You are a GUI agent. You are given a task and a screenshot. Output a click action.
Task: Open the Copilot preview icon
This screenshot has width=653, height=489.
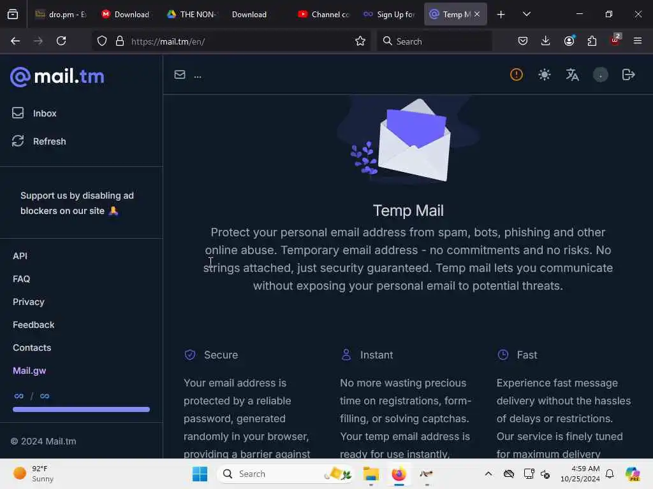632,474
